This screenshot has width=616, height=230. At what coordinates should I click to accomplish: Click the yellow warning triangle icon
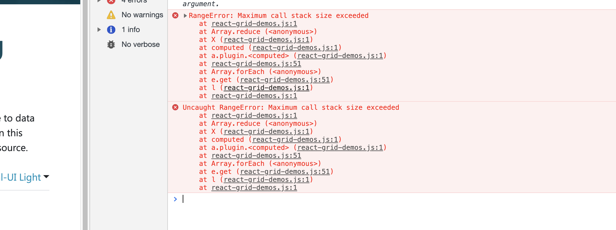(111, 14)
